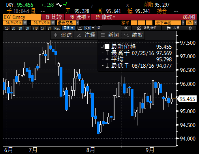Click the 前收 95.297 previous close value
The image size is (199, 154).
157,5
